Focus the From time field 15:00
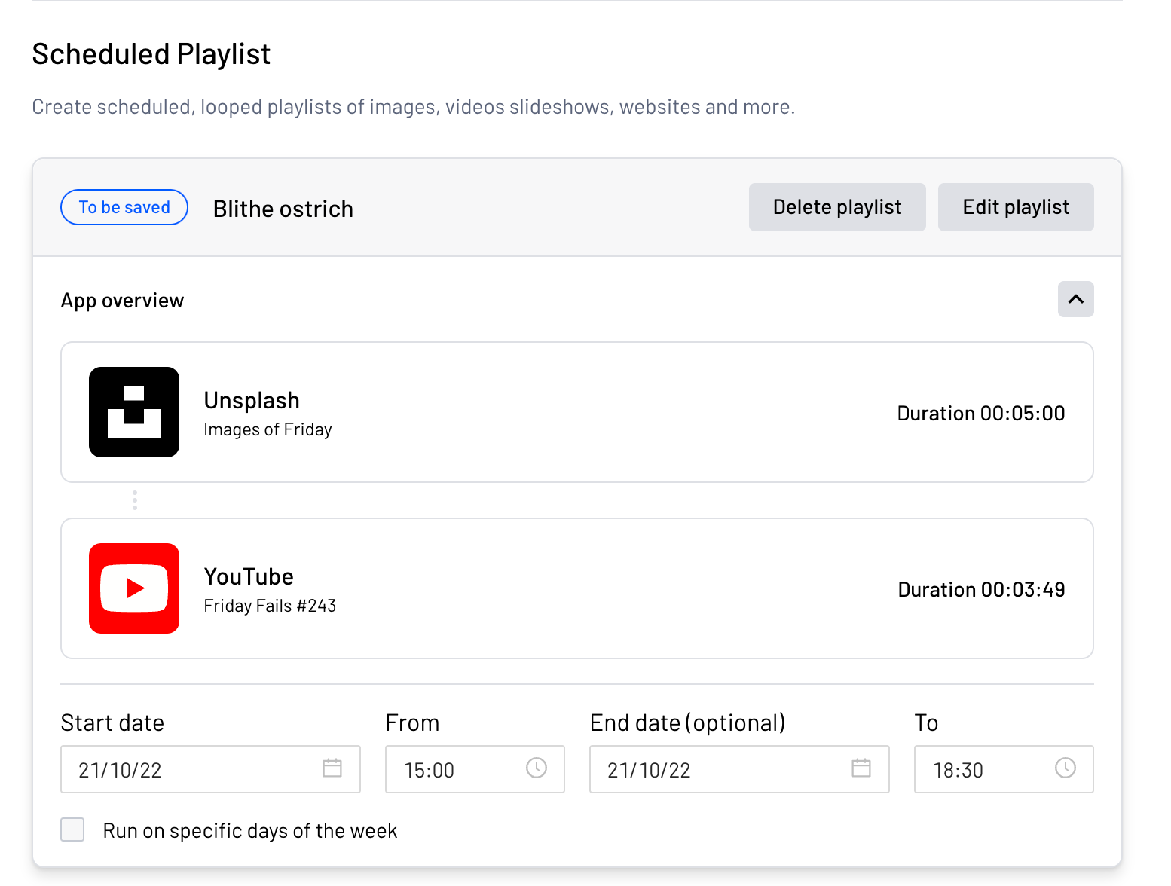 coord(475,769)
